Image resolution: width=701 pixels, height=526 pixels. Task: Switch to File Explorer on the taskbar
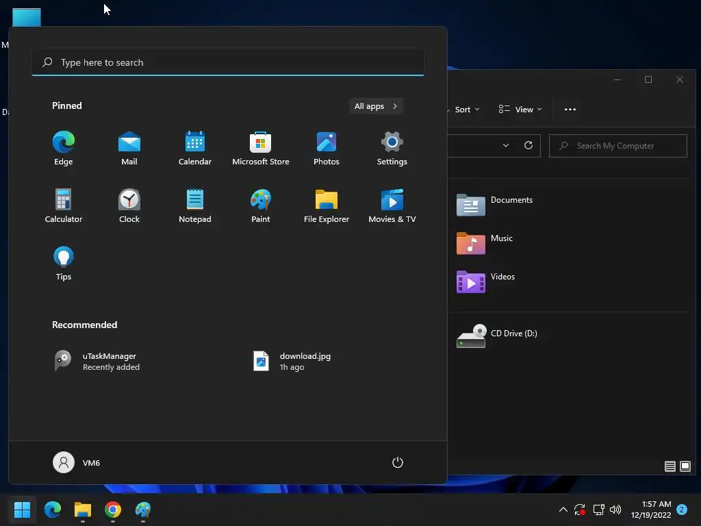(83, 510)
